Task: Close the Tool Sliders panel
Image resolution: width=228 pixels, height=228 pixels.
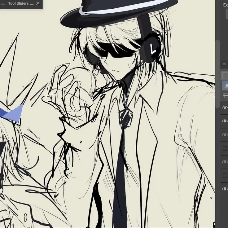Action: [x=38, y=3]
